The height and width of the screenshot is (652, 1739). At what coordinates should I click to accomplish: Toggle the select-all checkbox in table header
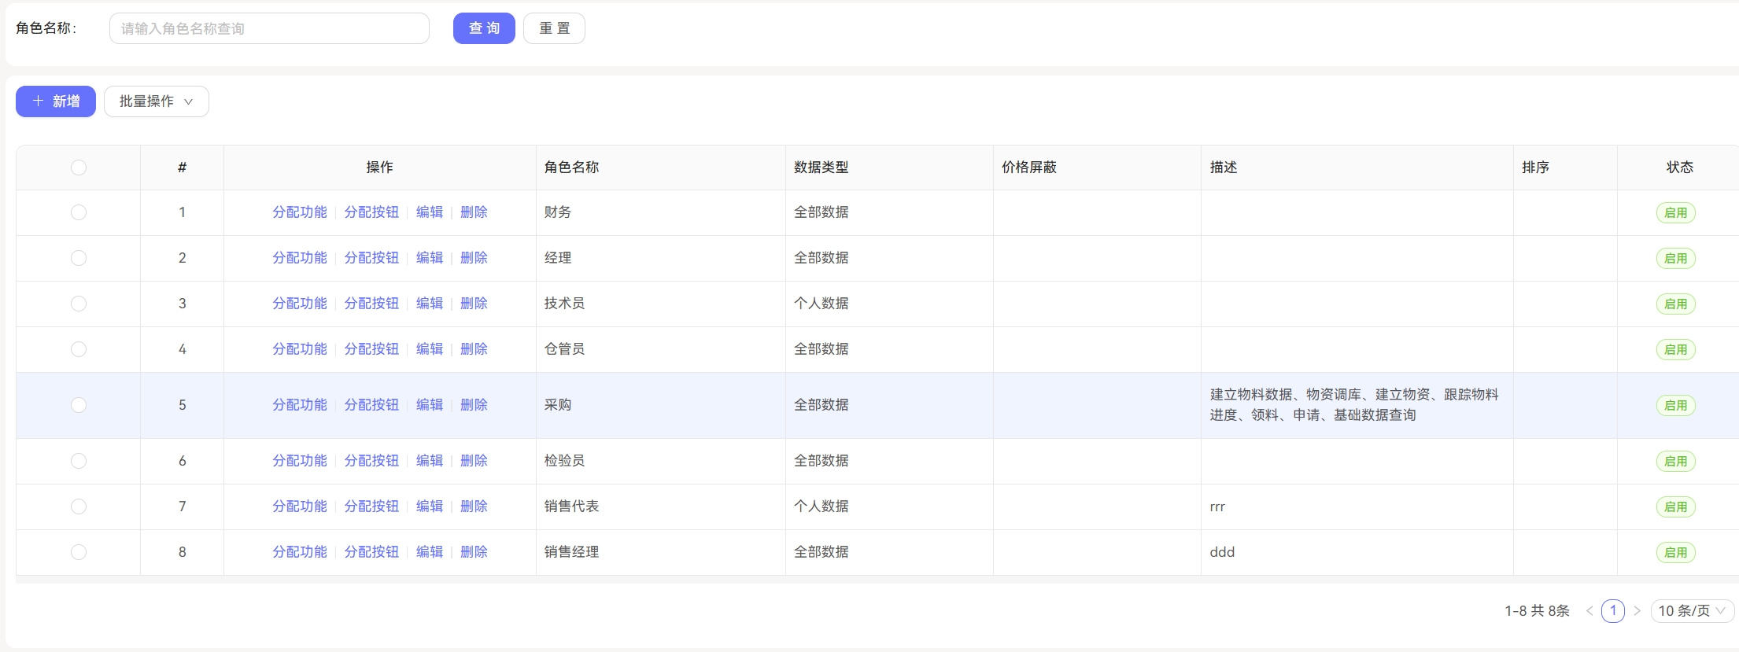[79, 168]
